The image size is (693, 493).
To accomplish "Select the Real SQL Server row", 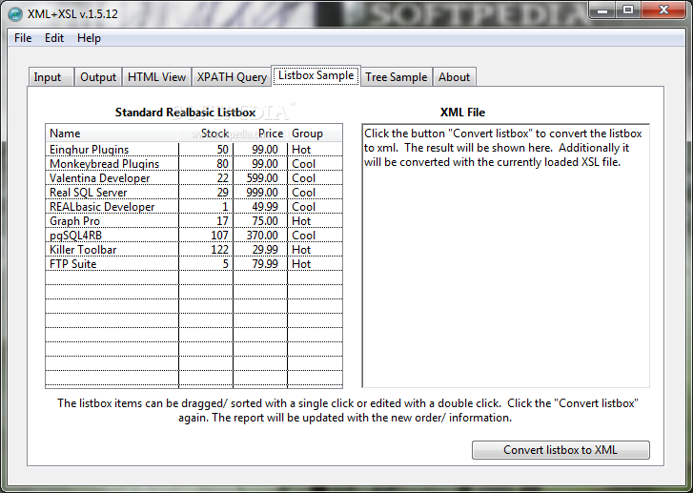I will tap(194, 193).
